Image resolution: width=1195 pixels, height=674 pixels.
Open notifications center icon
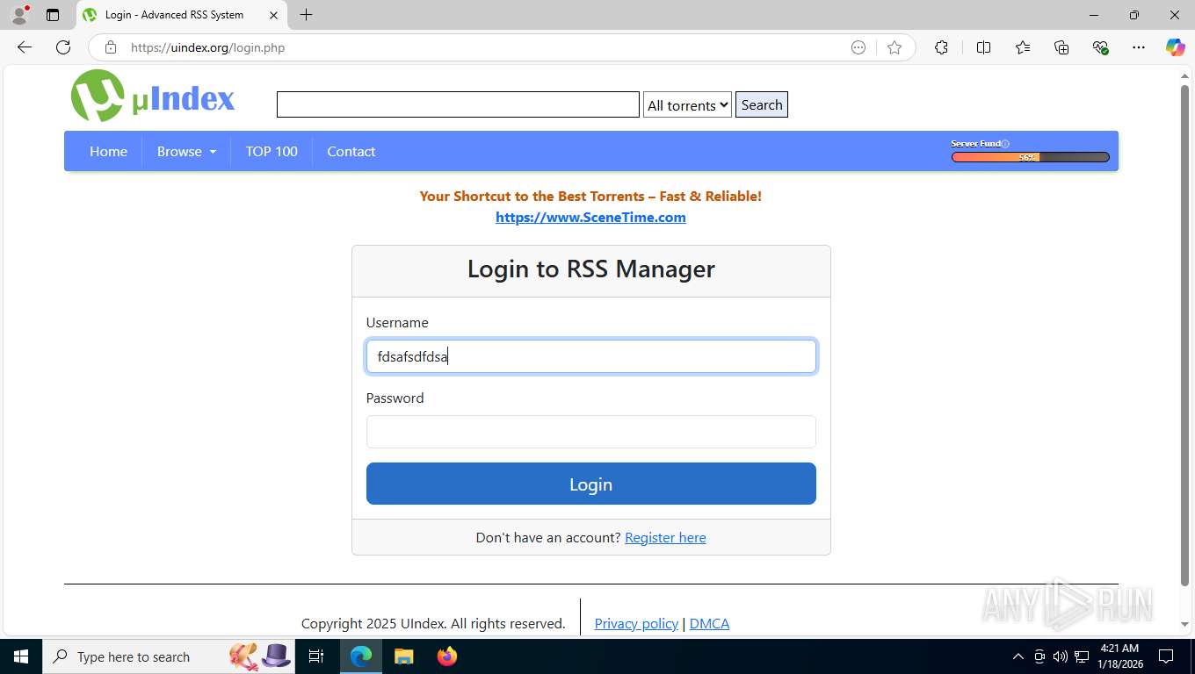1166,656
